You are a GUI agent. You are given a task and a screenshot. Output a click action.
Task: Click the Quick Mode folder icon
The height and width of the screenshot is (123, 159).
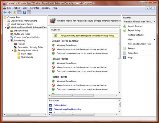(19, 57)
